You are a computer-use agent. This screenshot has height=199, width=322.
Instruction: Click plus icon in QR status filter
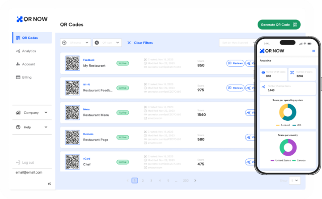click(64, 43)
